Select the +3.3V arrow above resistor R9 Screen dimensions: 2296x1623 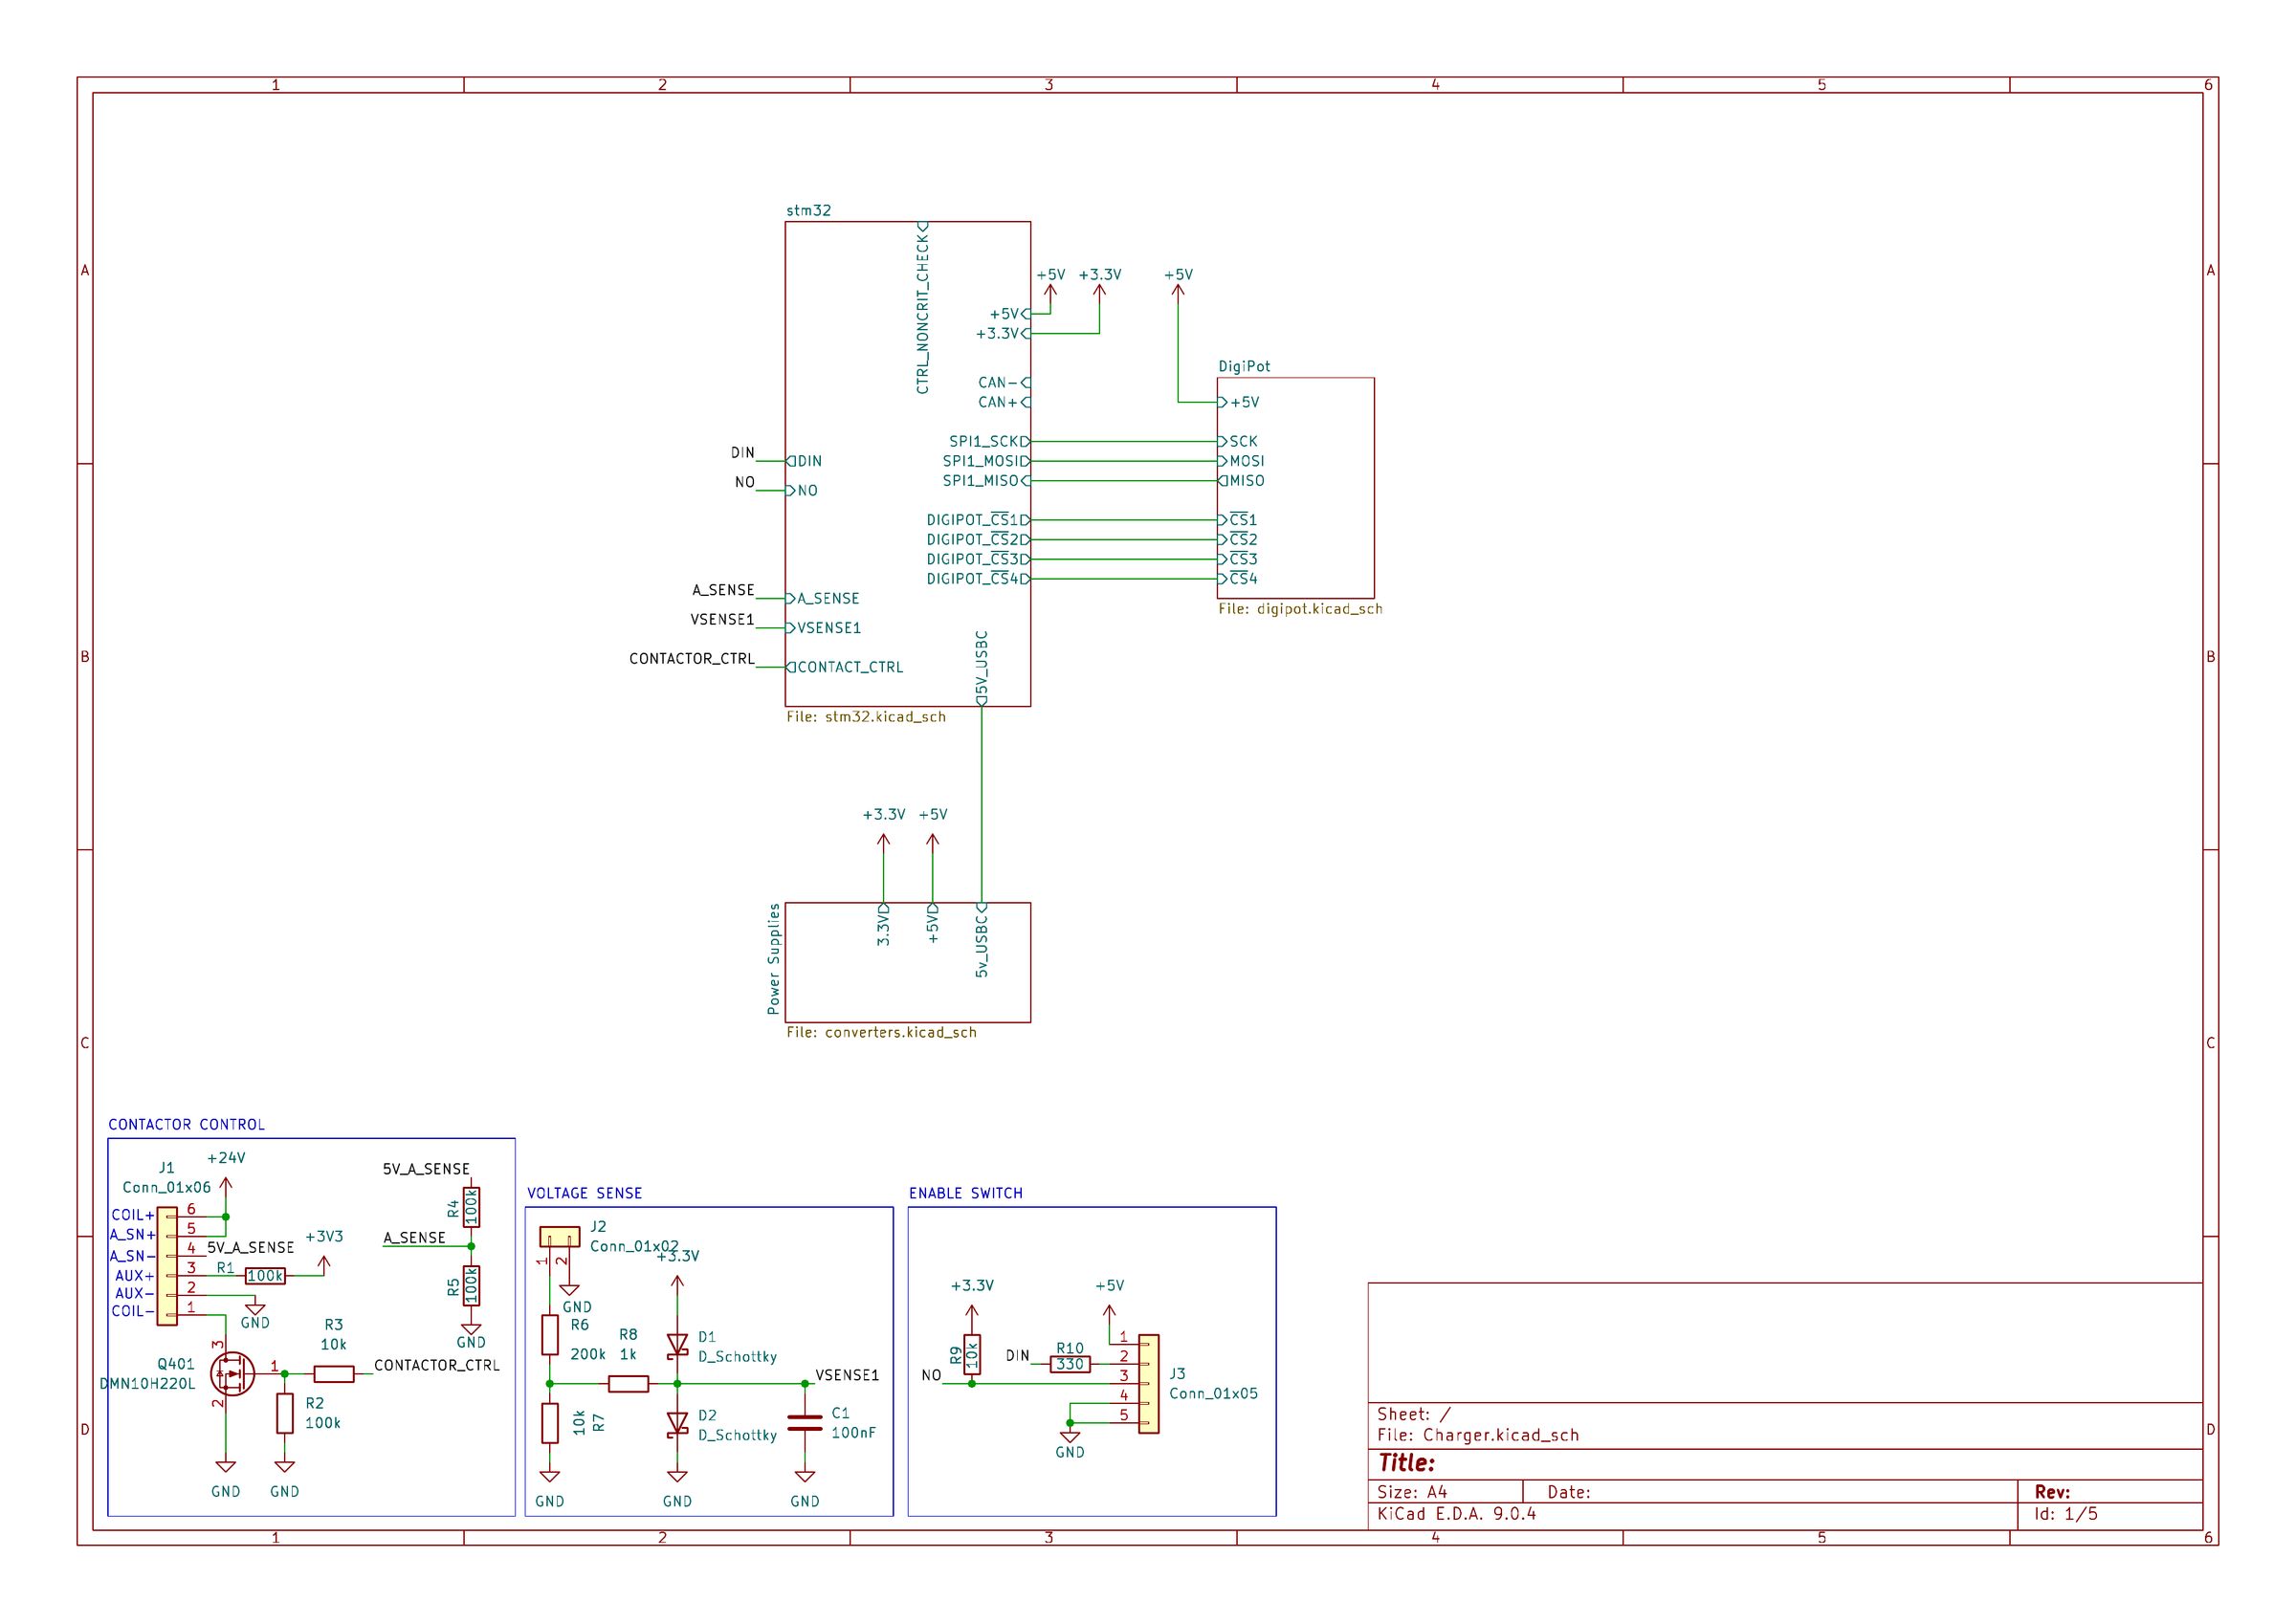[x=972, y=1314]
